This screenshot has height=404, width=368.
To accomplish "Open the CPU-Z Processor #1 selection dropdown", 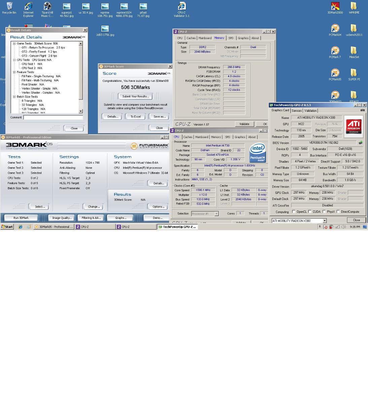I will click(216, 214).
